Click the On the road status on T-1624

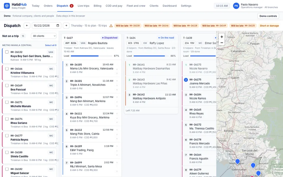click(166, 38)
